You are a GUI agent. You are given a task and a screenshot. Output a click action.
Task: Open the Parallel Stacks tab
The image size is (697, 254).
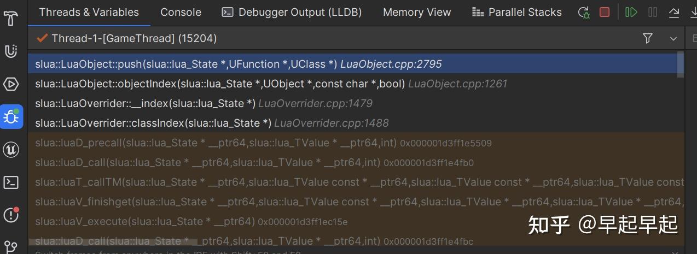click(517, 12)
